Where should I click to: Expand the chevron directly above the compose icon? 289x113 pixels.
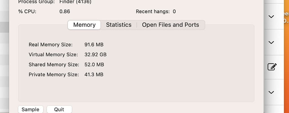point(271,43)
